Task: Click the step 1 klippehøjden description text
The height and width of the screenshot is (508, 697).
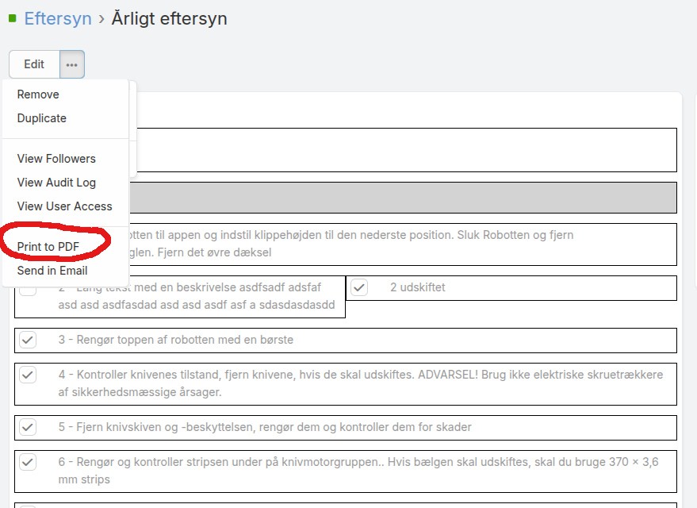Action: (x=351, y=244)
